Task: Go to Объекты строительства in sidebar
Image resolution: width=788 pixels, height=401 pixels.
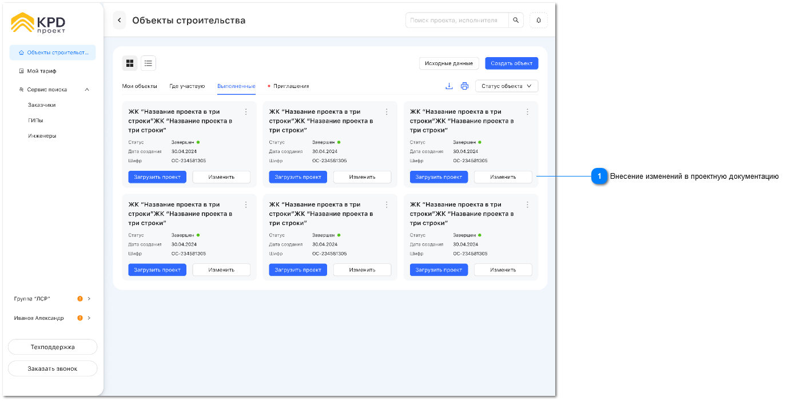Action: 53,53
